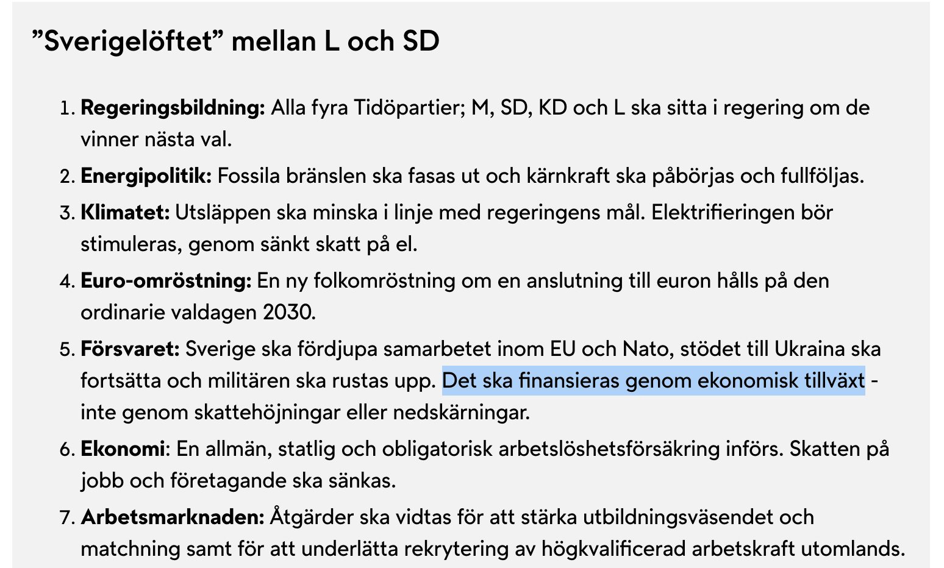Click the bold "Ekonomi" label
The image size is (944, 568).
click(123, 449)
